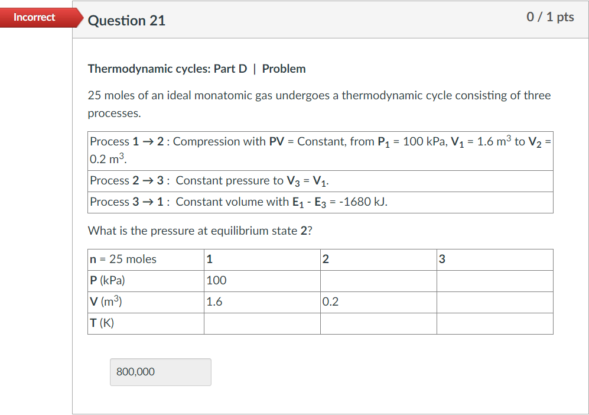
Task: Click the empty T (K) cell for state 1
Action: tap(261, 323)
